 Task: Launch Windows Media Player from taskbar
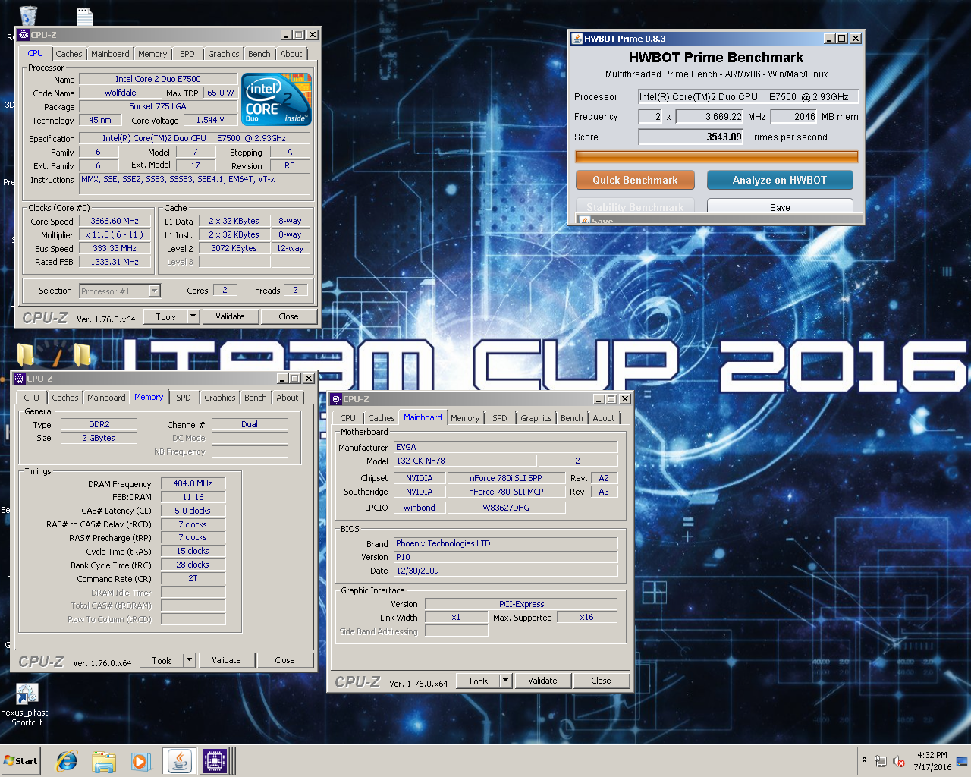140,761
